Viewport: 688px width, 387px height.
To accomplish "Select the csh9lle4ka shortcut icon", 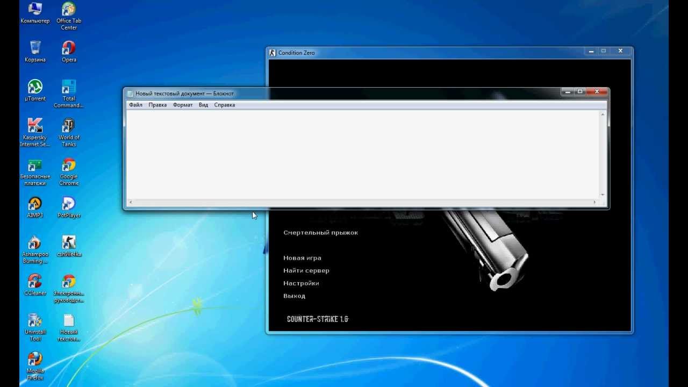I will pos(69,246).
